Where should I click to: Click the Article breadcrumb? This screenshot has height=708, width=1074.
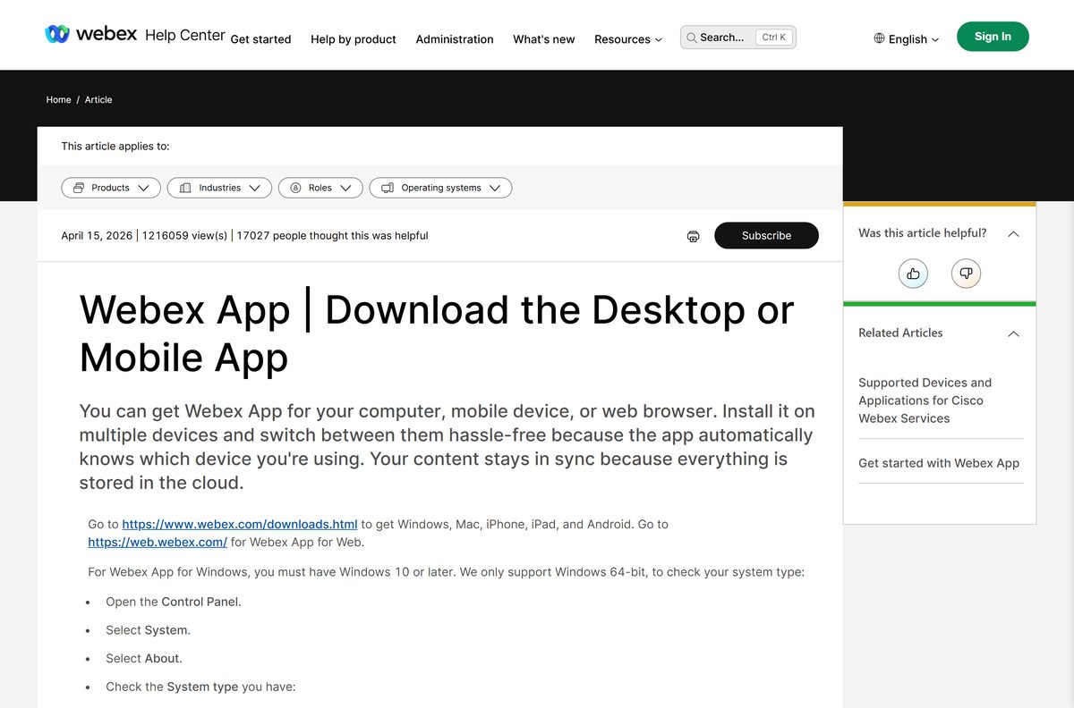click(x=98, y=99)
